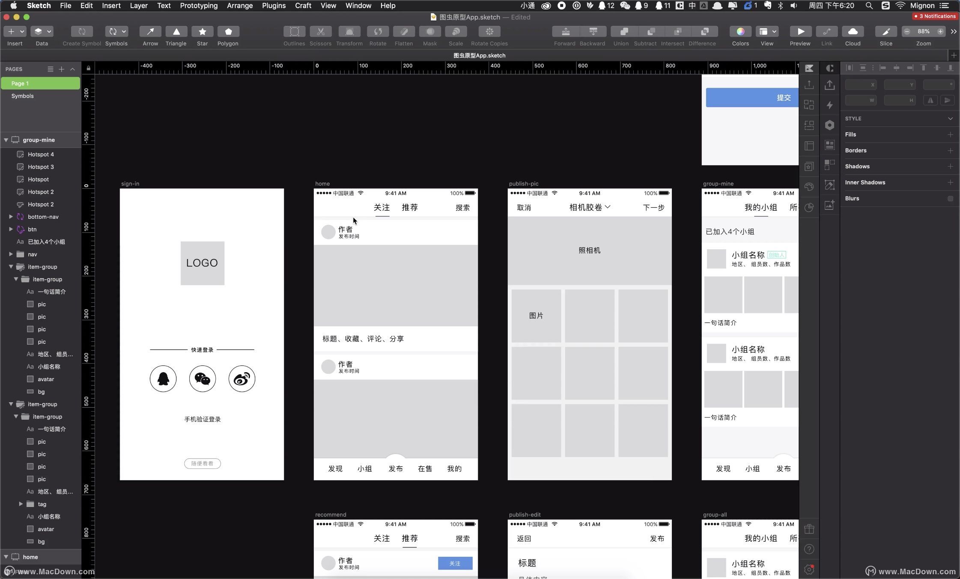960x579 pixels.
Task: Select the Star shape tool
Action: click(x=203, y=32)
